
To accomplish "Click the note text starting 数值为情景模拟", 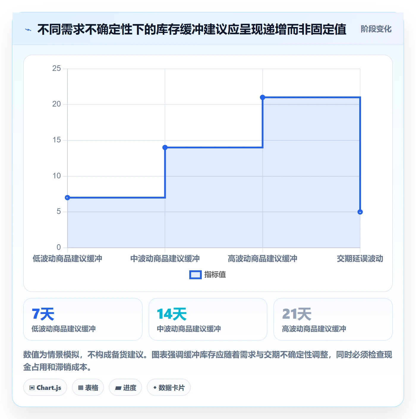I will pos(208,361).
